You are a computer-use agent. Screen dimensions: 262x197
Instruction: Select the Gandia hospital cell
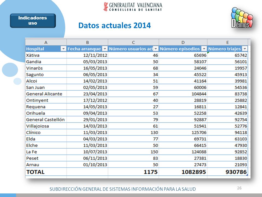coord(46,62)
